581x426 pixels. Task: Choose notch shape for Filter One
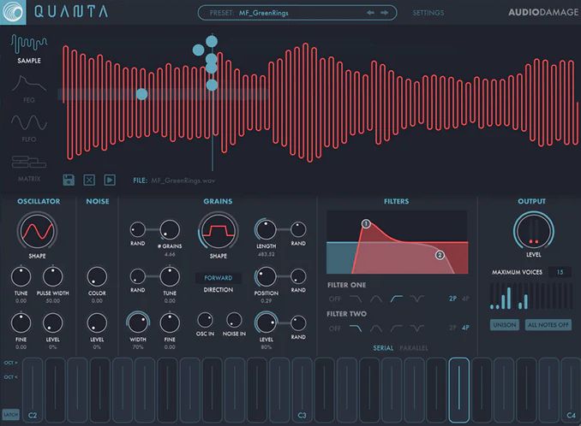[x=418, y=299]
